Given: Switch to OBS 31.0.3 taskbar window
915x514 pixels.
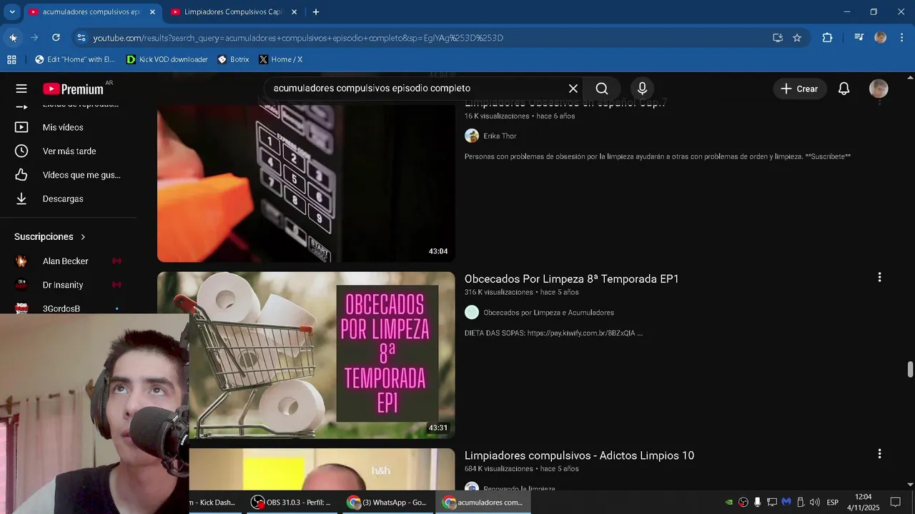Looking at the screenshot, I should [292, 503].
